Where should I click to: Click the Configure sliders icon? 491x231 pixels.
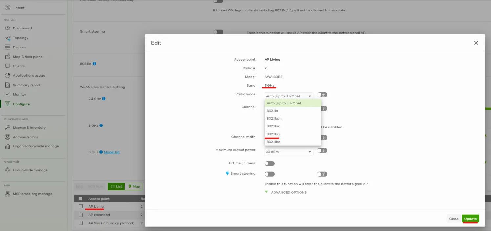7,104
